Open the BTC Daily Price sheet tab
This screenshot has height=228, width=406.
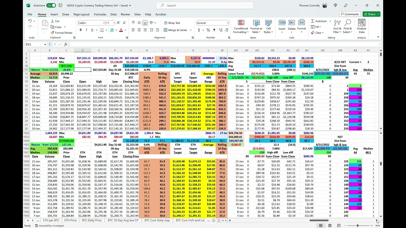click(92, 220)
